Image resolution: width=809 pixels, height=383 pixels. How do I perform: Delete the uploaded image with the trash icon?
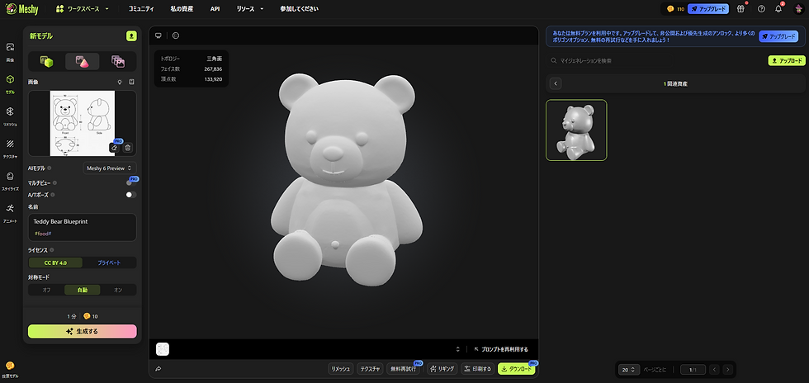coord(128,148)
